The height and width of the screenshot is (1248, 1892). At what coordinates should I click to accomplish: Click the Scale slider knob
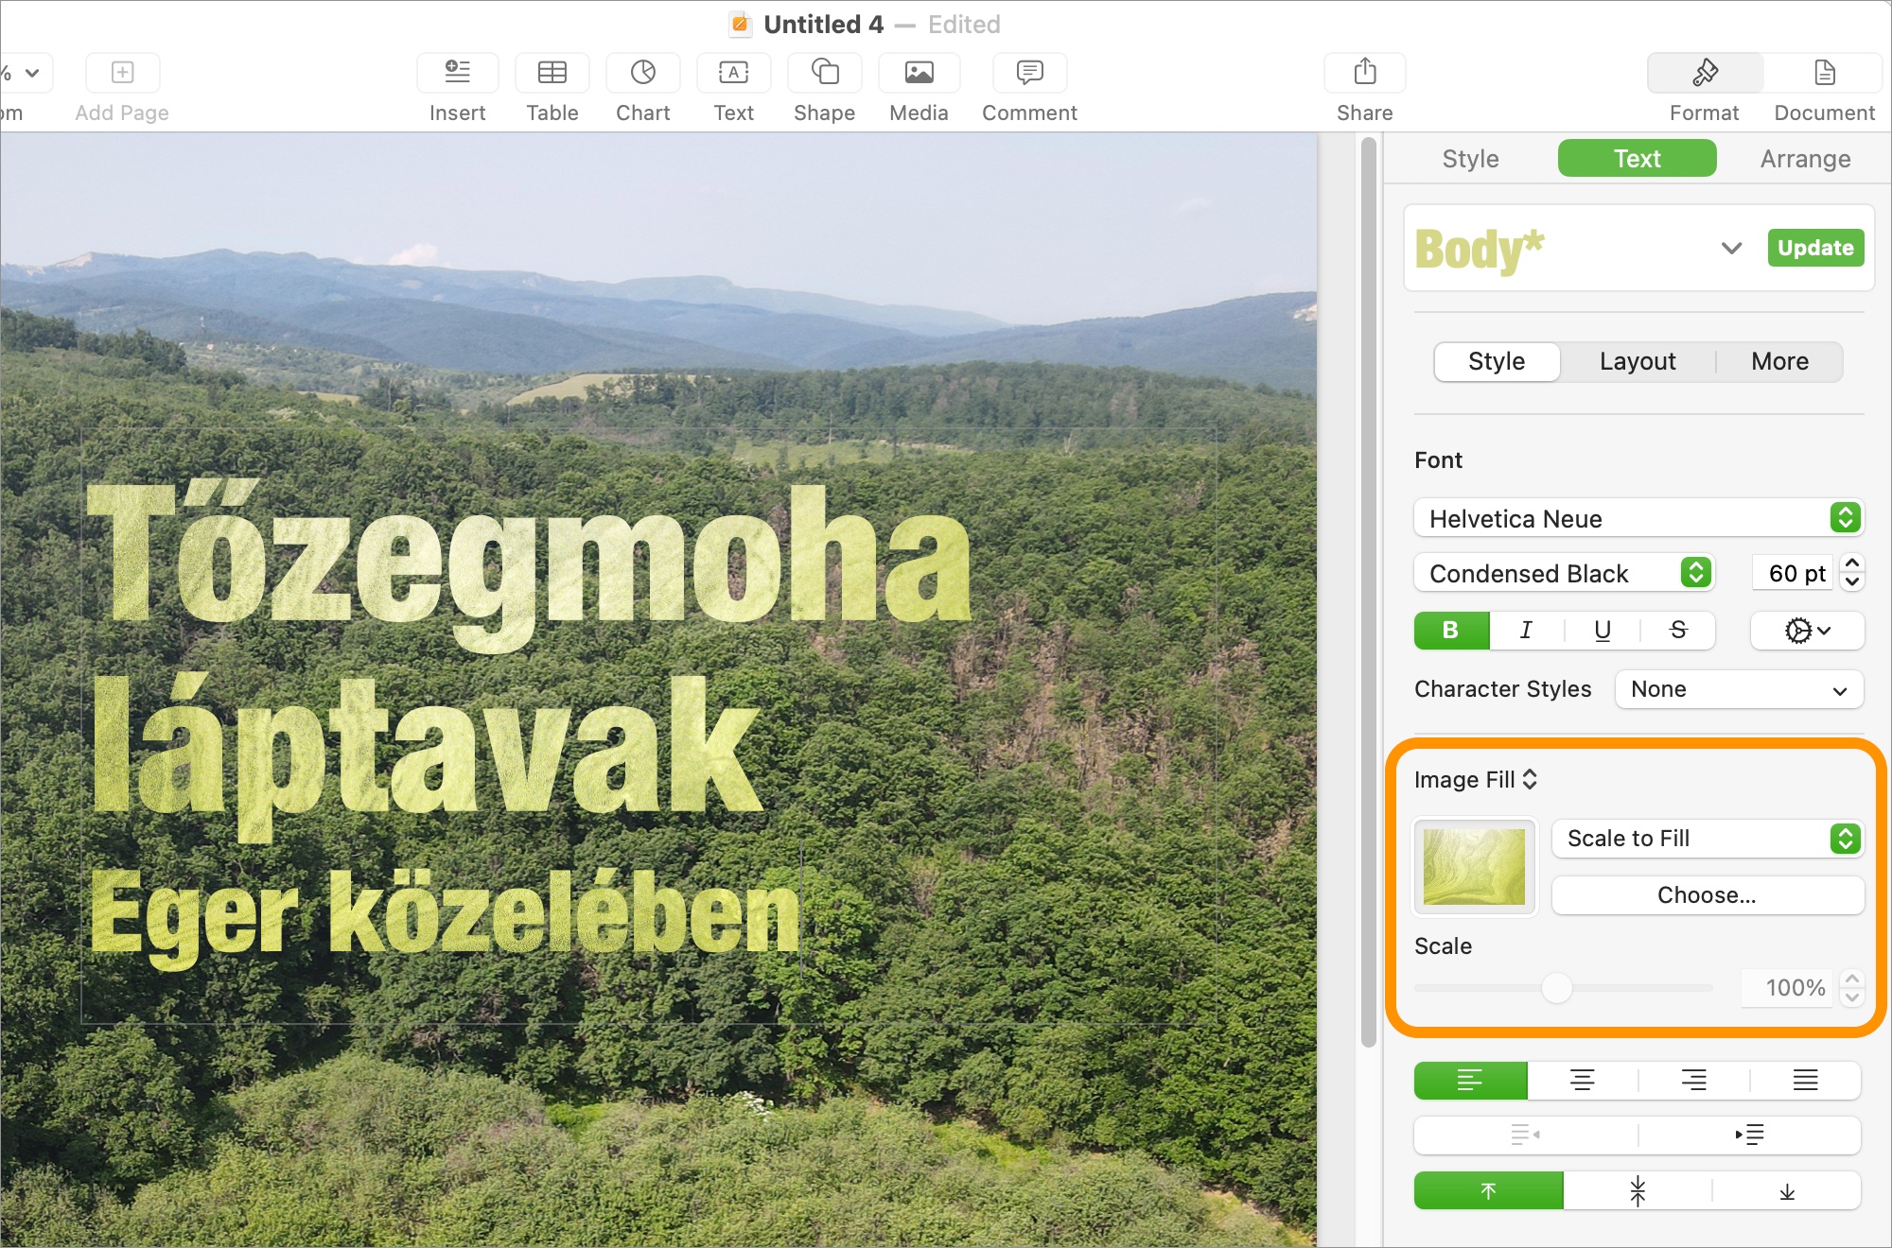click(x=1556, y=988)
